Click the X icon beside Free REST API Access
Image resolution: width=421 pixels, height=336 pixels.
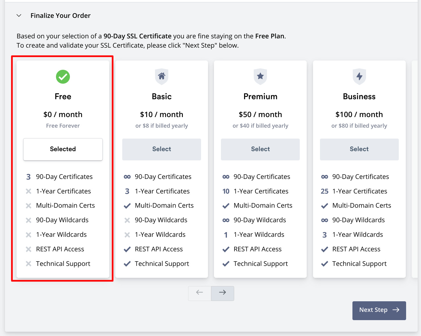coord(28,249)
